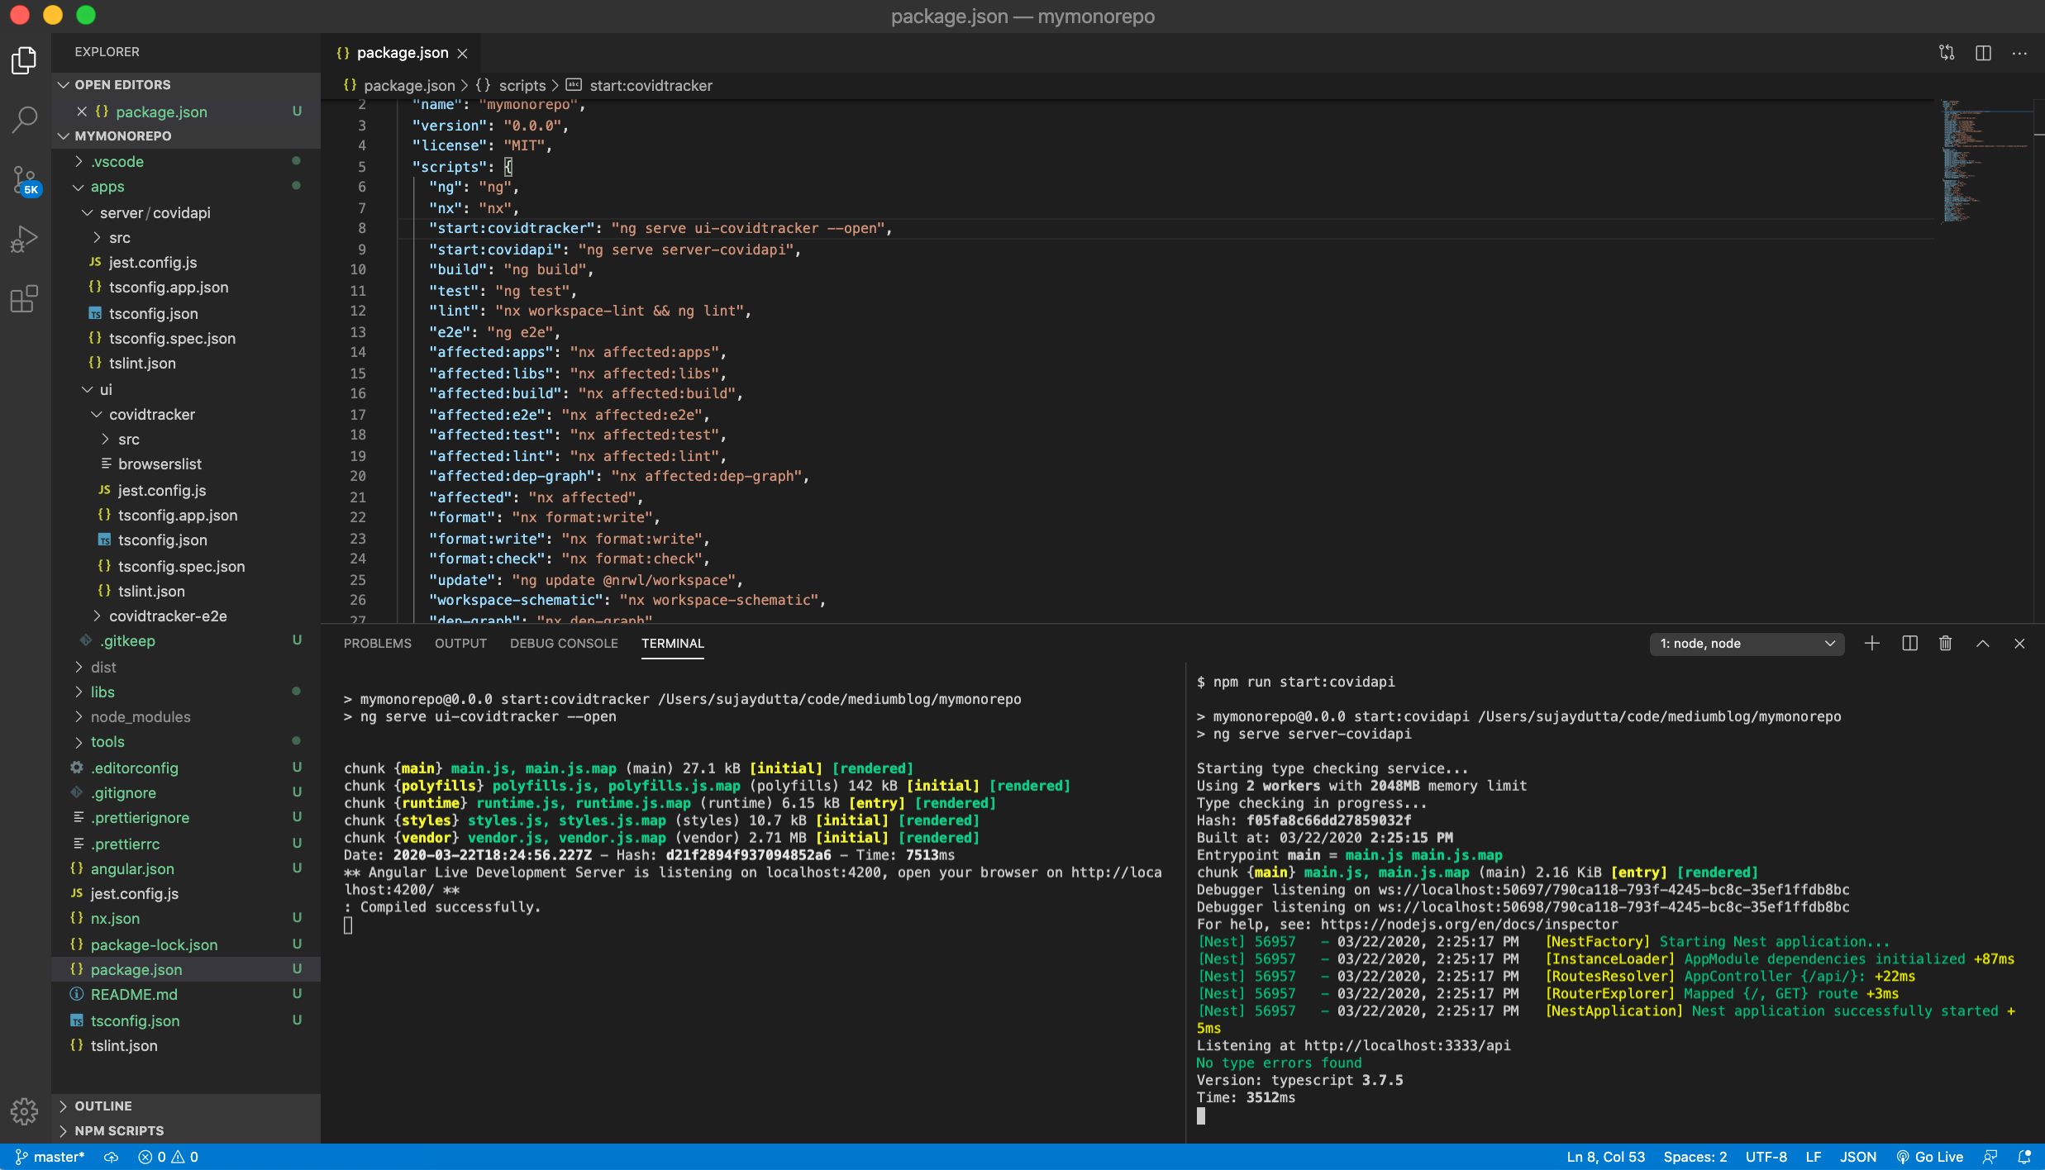Change the JSON language mode
This screenshot has height=1170, width=2045.
[x=1857, y=1157]
